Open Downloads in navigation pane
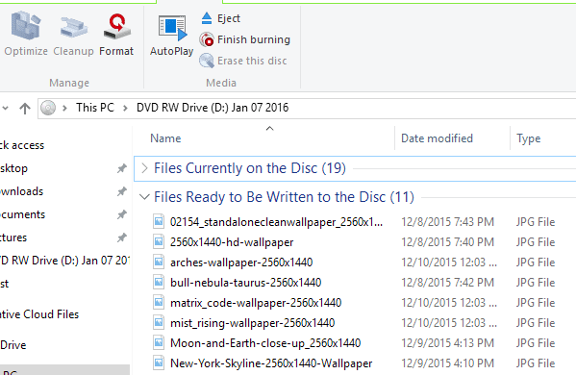 click(x=22, y=191)
